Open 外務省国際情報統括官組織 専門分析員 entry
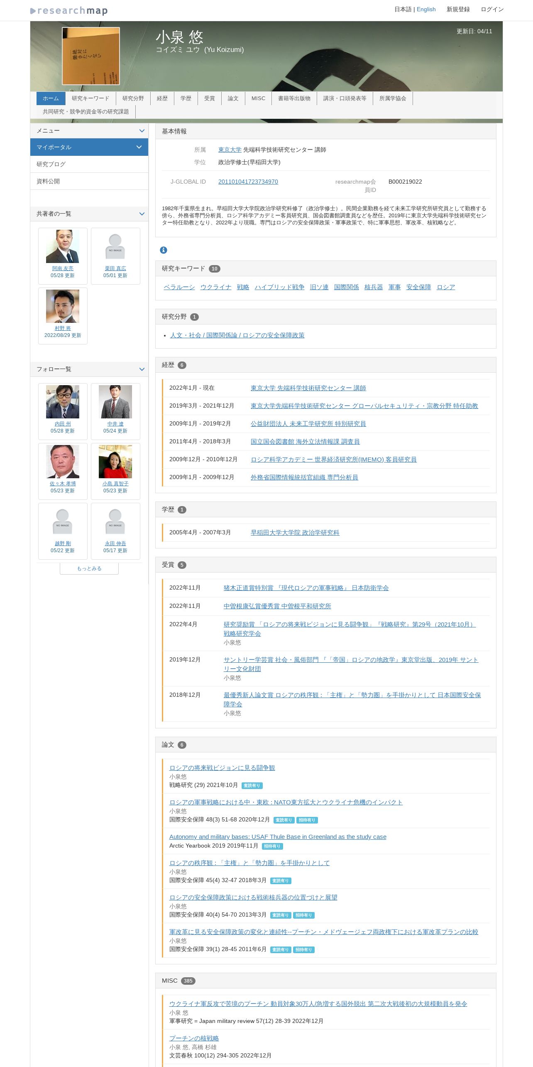The image size is (533, 1067). [x=304, y=477]
